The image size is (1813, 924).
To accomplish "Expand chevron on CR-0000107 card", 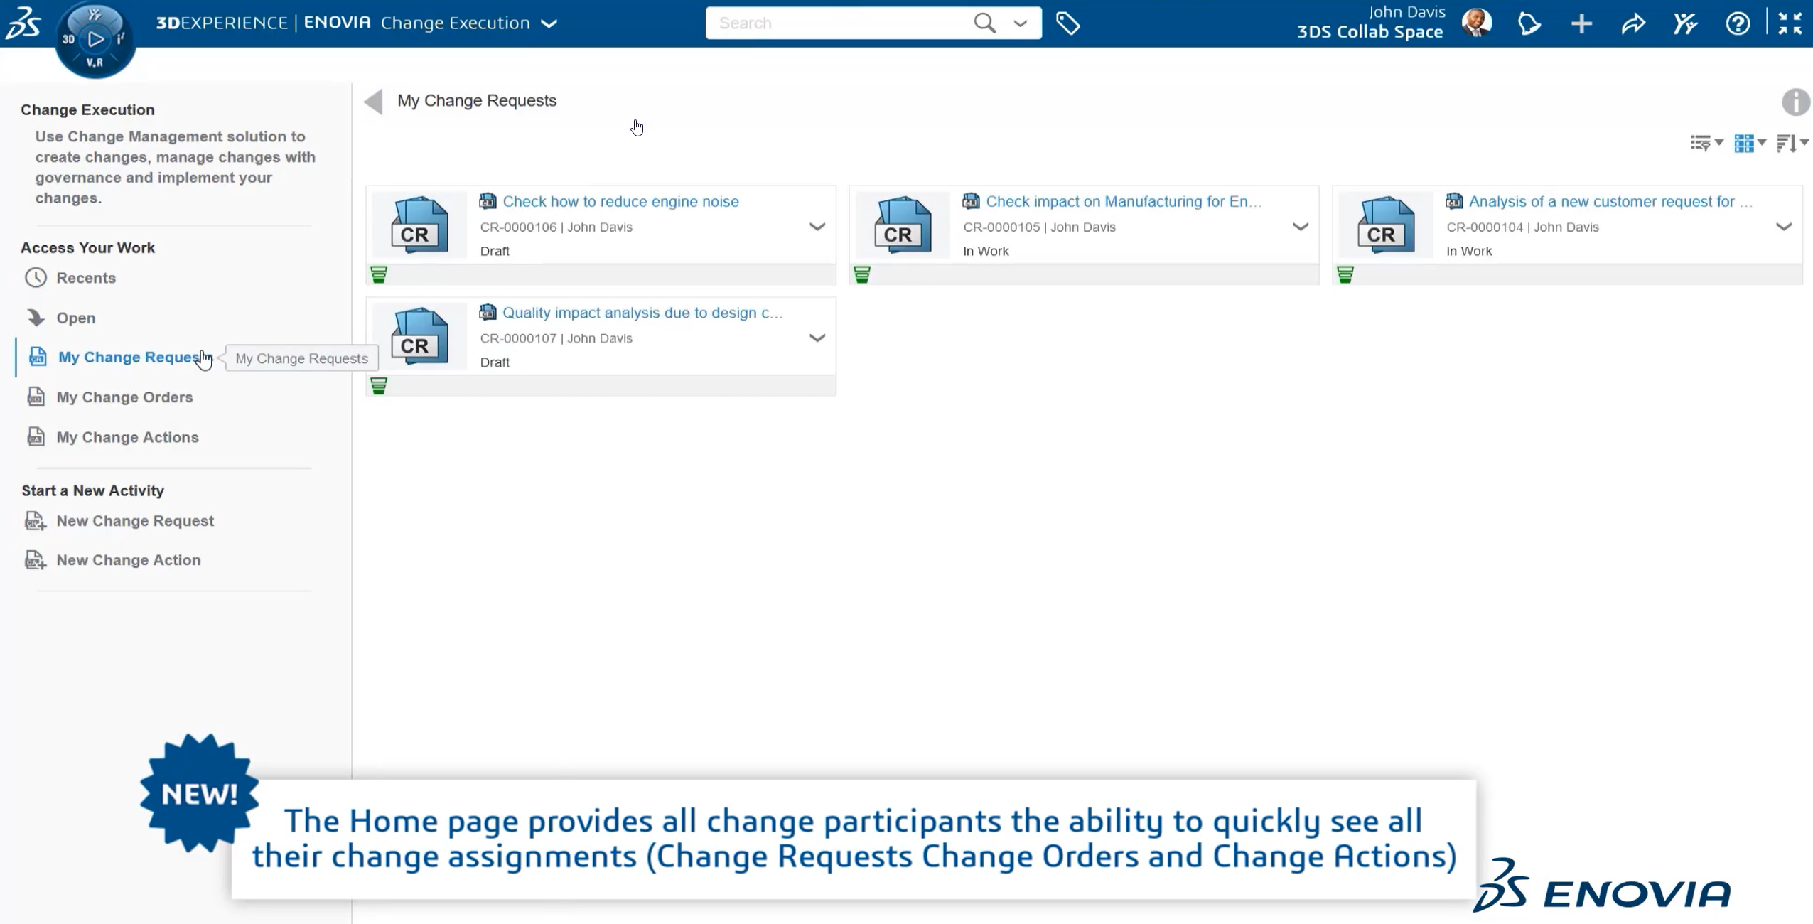I will pos(817,338).
